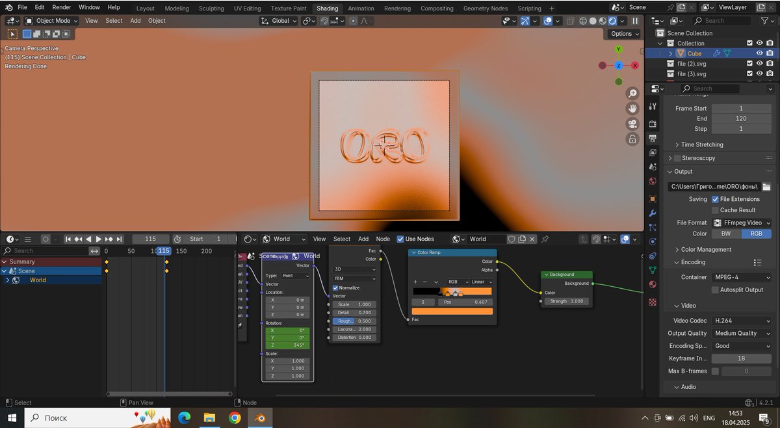Open Chrome from the Windows taskbar

(x=235, y=418)
